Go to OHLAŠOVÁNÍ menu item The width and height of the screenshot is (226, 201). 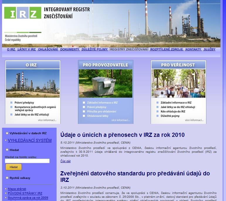[48, 49]
